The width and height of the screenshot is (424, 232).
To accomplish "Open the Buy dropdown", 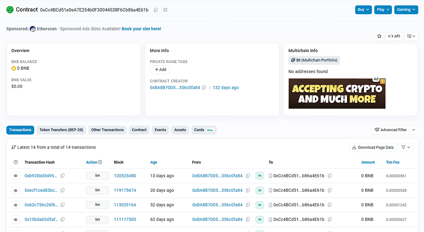I will tap(363, 10).
